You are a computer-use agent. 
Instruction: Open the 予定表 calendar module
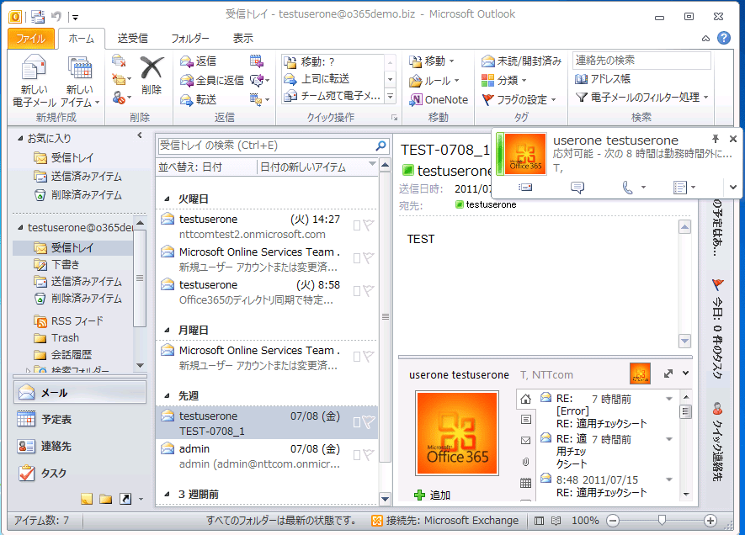[80, 420]
